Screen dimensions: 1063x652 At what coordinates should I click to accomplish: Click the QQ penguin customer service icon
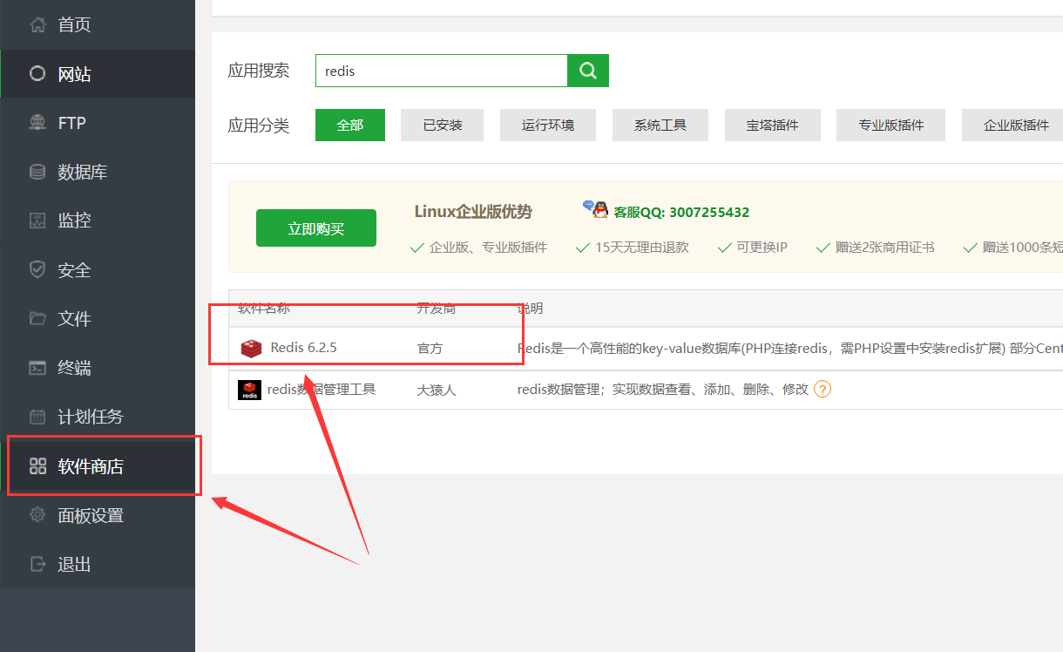click(x=596, y=209)
